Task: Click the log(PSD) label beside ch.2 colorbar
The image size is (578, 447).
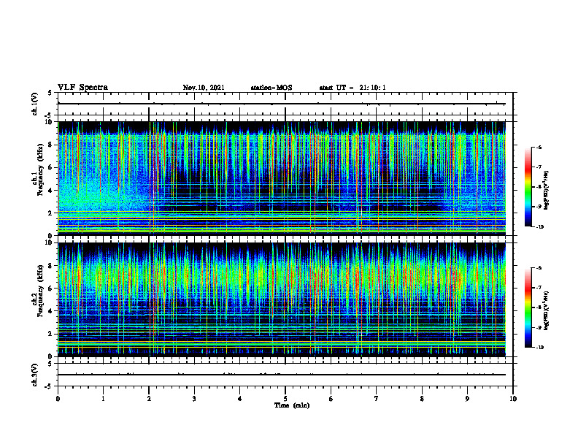Action: tap(547, 310)
